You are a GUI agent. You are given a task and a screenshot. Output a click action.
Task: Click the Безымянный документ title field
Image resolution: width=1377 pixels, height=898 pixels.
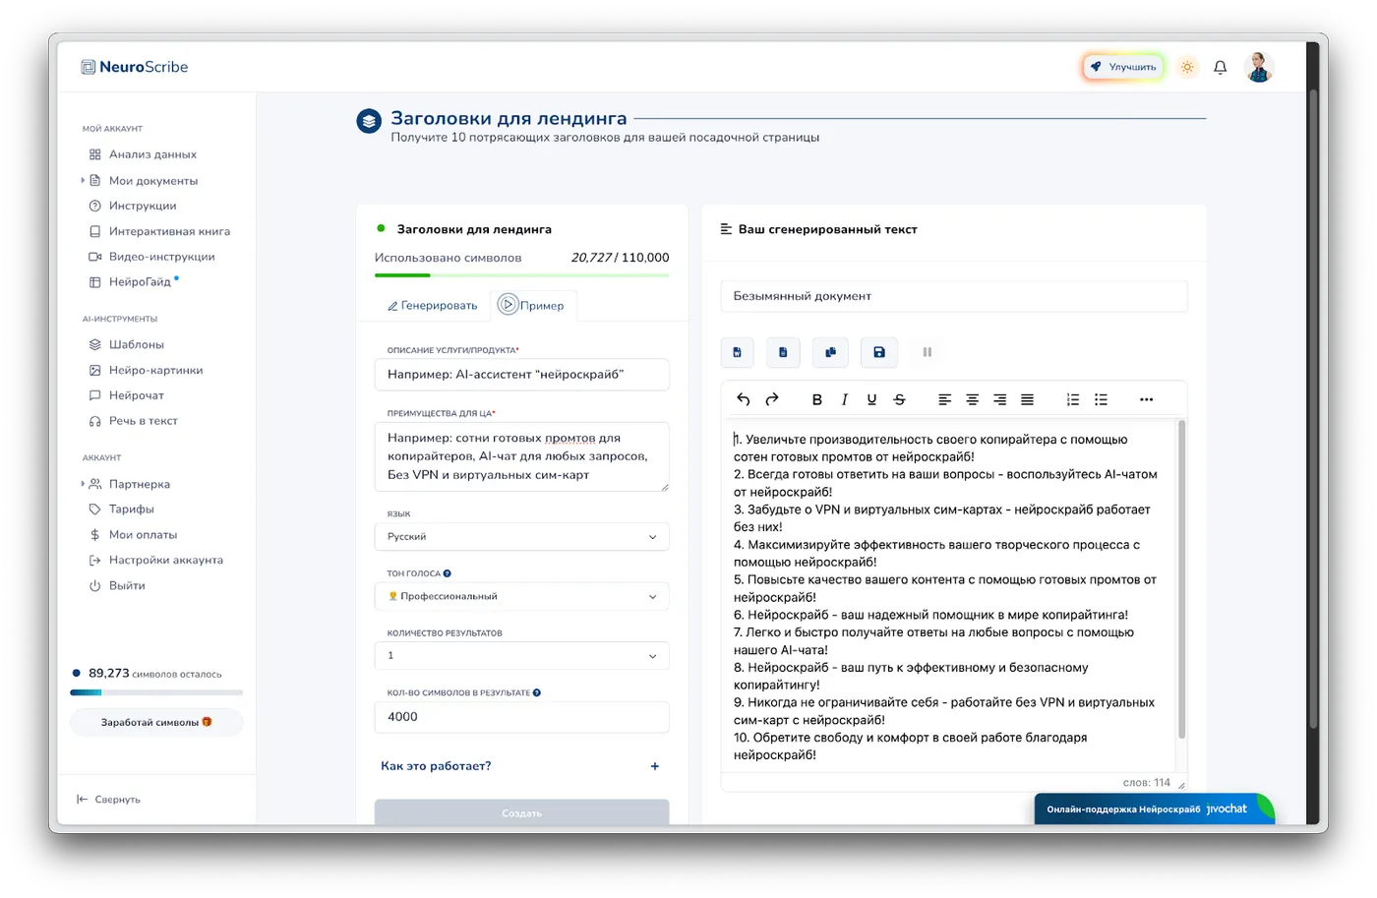(x=954, y=296)
